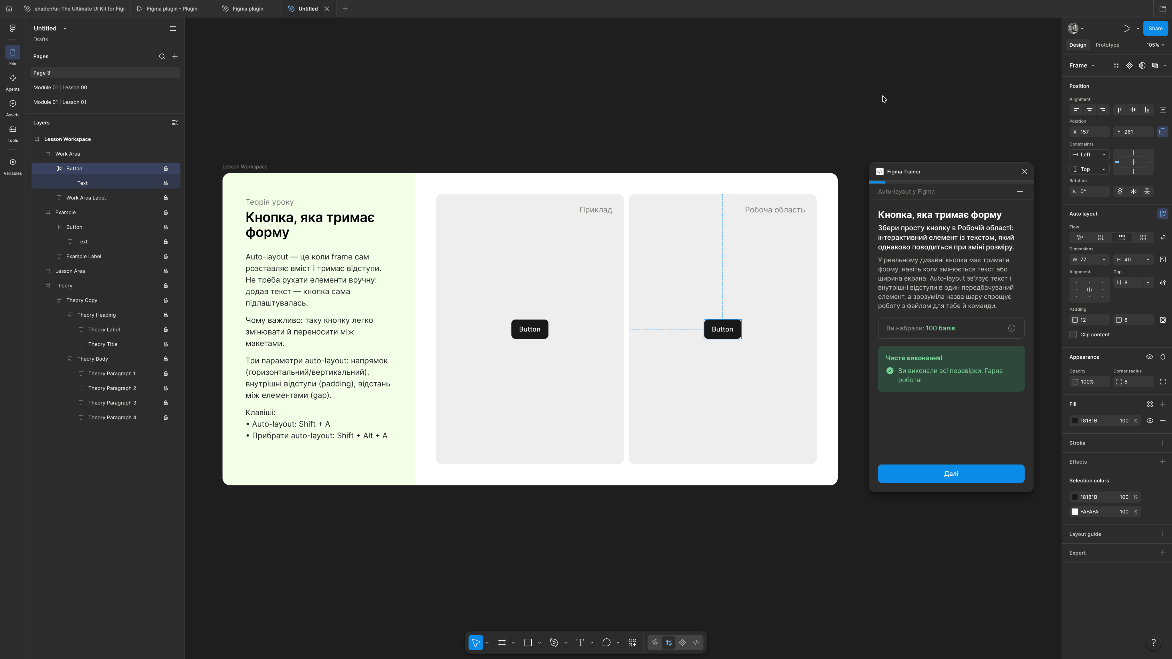This screenshot has height=659, width=1172.
Task: Click the Share button
Action: pos(1155,28)
